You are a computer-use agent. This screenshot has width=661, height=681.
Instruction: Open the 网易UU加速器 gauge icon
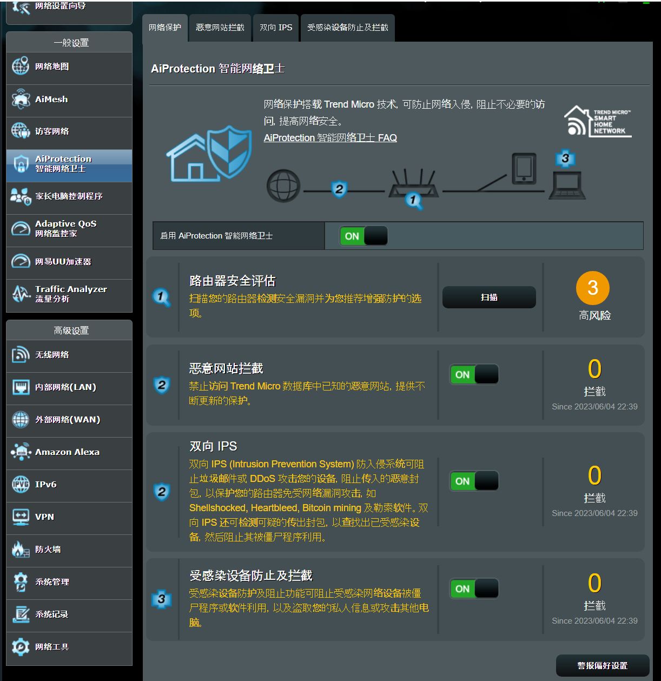coord(21,261)
